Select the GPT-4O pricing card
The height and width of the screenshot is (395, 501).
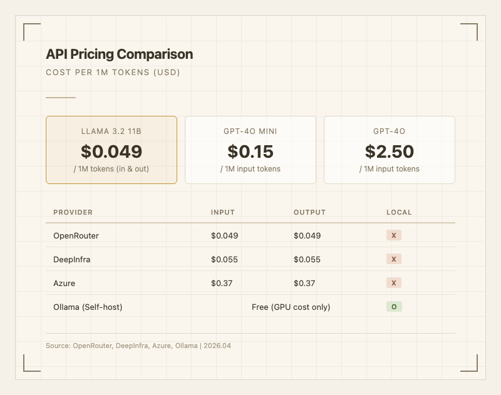pos(390,150)
